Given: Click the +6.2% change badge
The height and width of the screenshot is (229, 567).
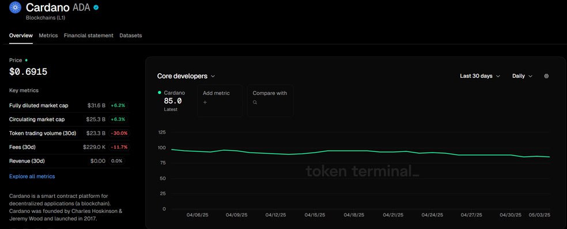Looking at the screenshot, I should (x=119, y=105).
